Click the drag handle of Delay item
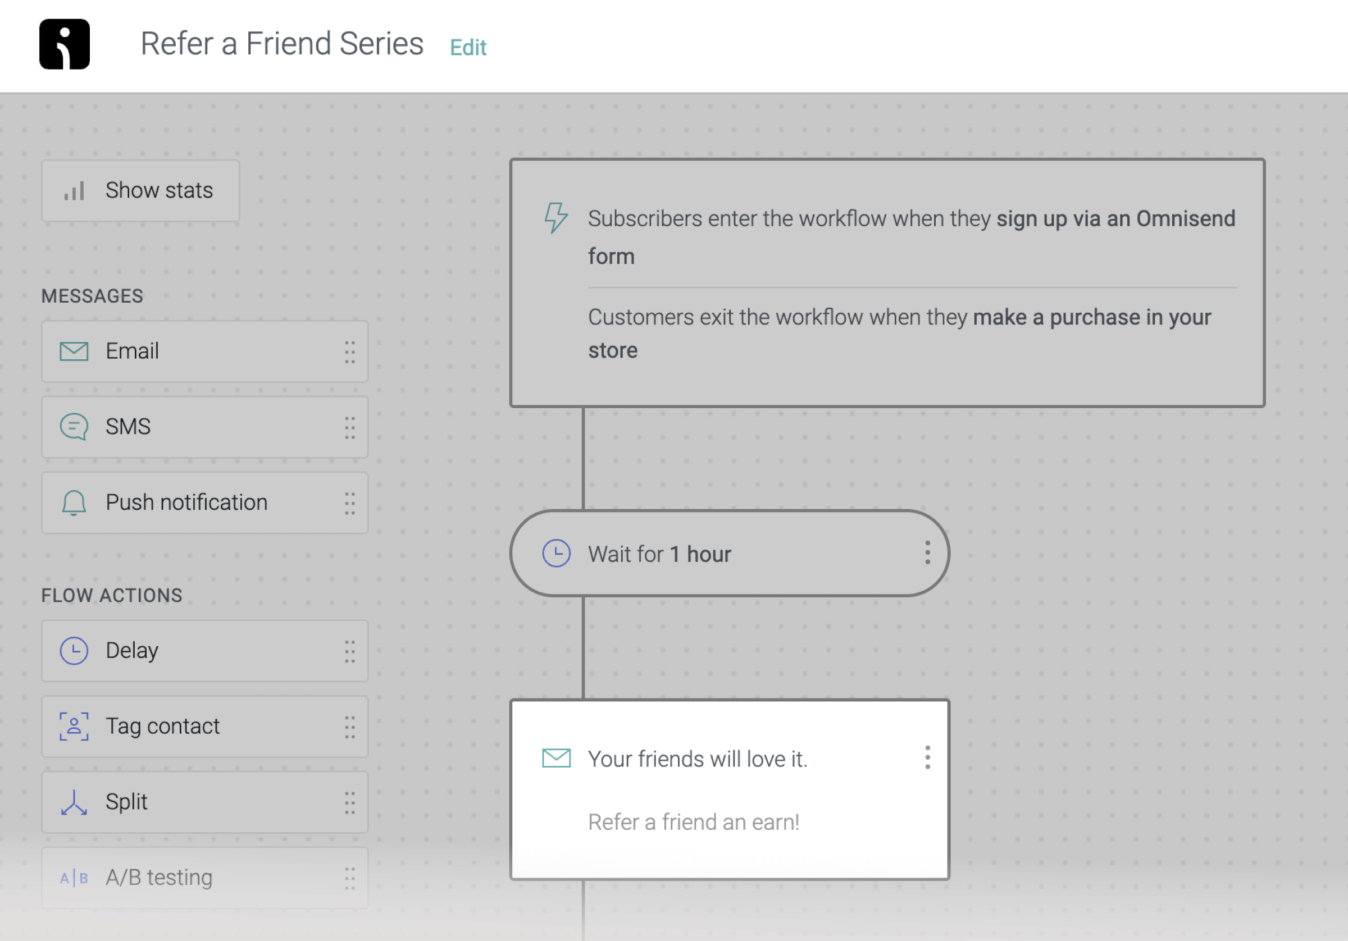 coord(350,651)
